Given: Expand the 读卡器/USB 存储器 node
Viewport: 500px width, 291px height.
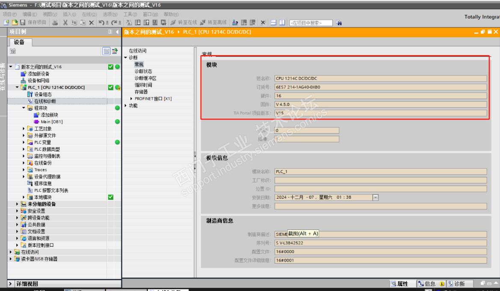Looking at the screenshot, I should pos(11,259).
